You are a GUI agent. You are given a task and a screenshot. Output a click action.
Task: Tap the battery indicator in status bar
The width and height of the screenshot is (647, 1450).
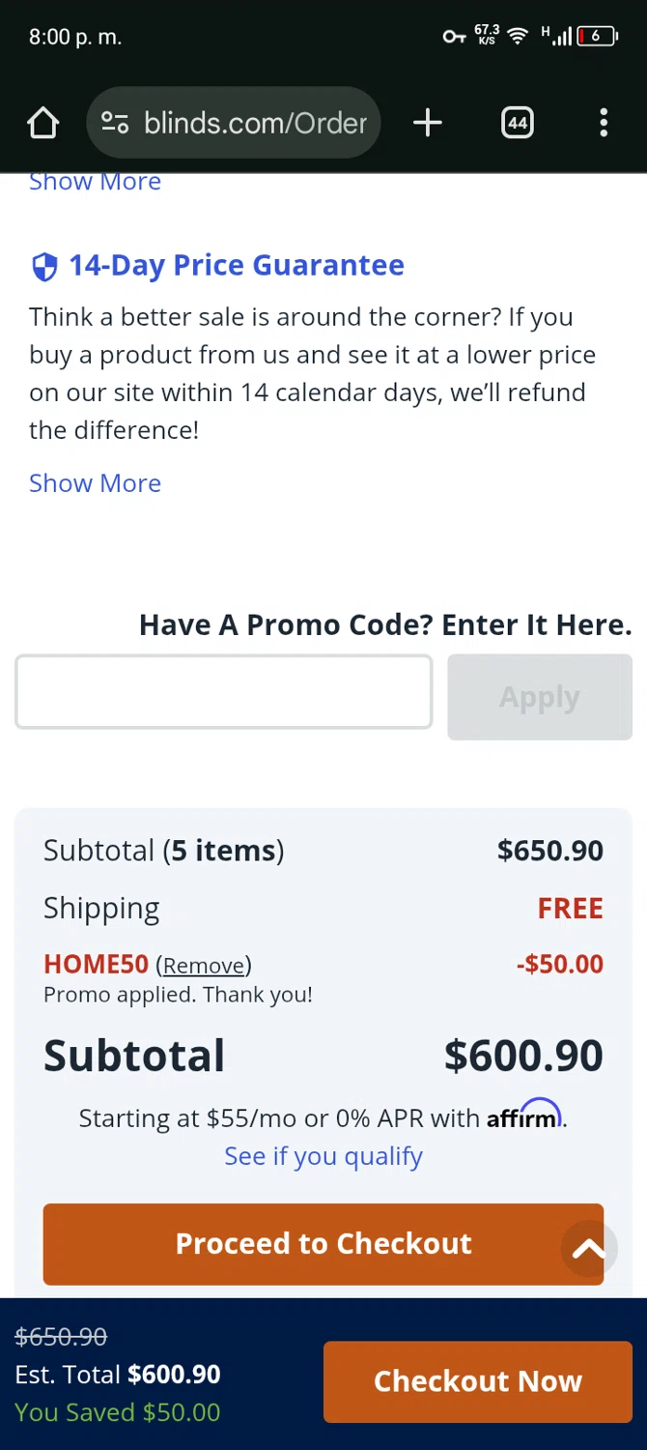(598, 37)
